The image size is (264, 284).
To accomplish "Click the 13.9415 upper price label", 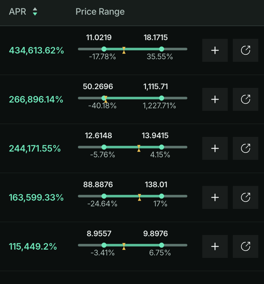I will (x=155, y=136).
